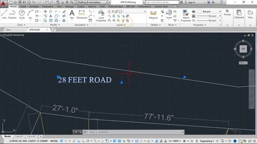Click the customize menu icon in status bar
Screen dimensions: 257x144
point(254,141)
